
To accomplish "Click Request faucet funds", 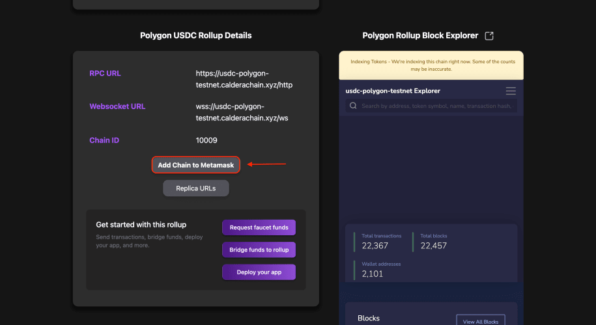I will tap(259, 227).
